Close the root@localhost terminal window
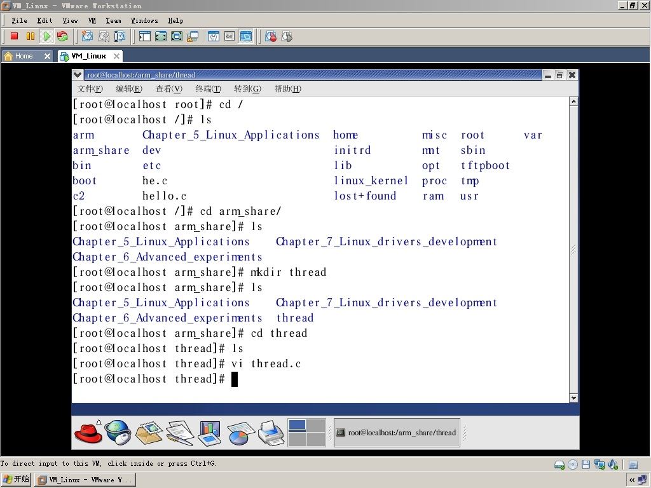This screenshot has width=651, height=488. coord(572,75)
